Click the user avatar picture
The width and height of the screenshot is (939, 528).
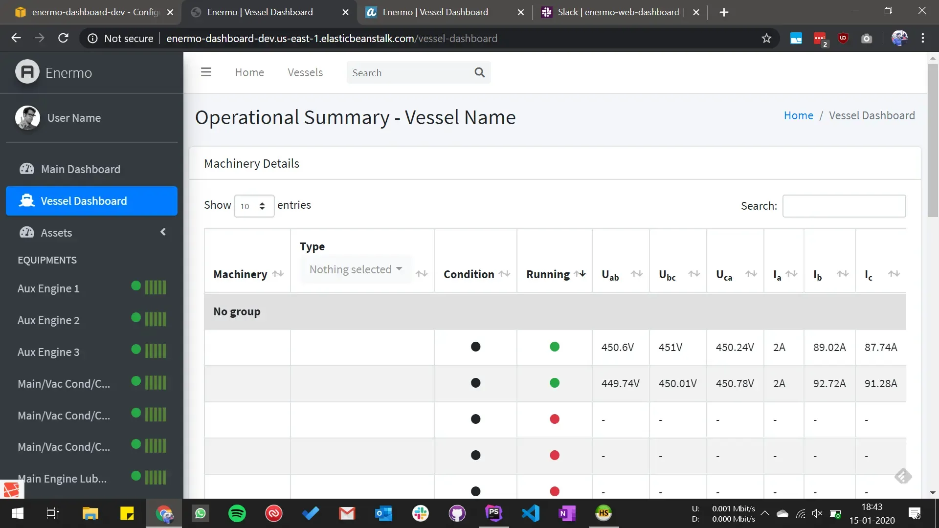(x=27, y=118)
